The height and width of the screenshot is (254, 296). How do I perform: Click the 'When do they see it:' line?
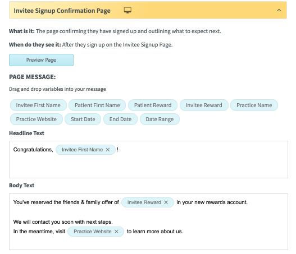coord(91,45)
